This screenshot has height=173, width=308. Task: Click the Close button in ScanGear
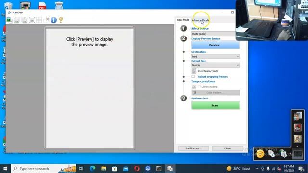click(227, 148)
